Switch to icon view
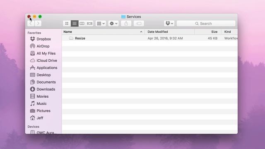 click(x=67, y=24)
